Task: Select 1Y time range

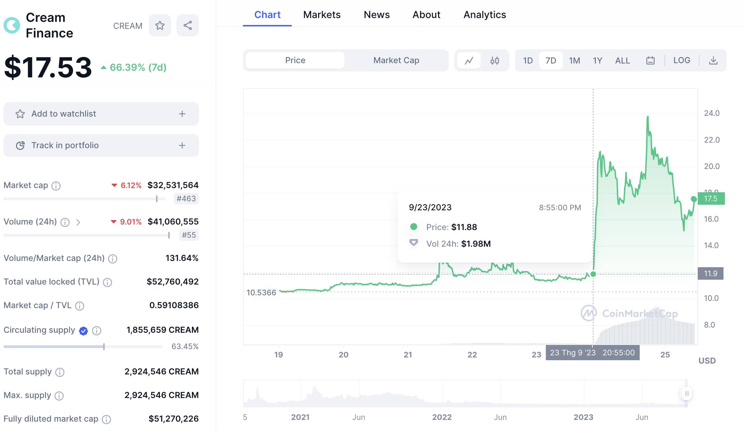Action: [597, 60]
